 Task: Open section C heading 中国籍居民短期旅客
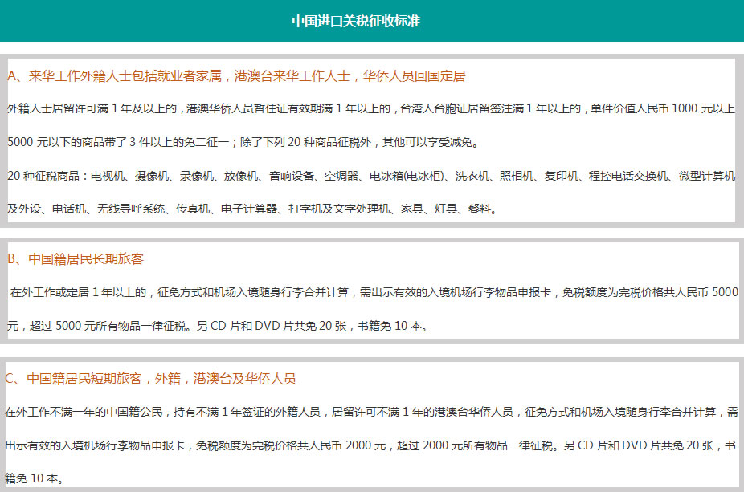(x=150, y=378)
